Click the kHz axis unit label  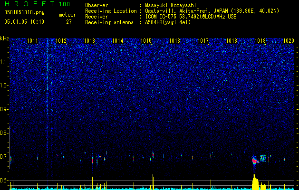(x=4, y=38)
